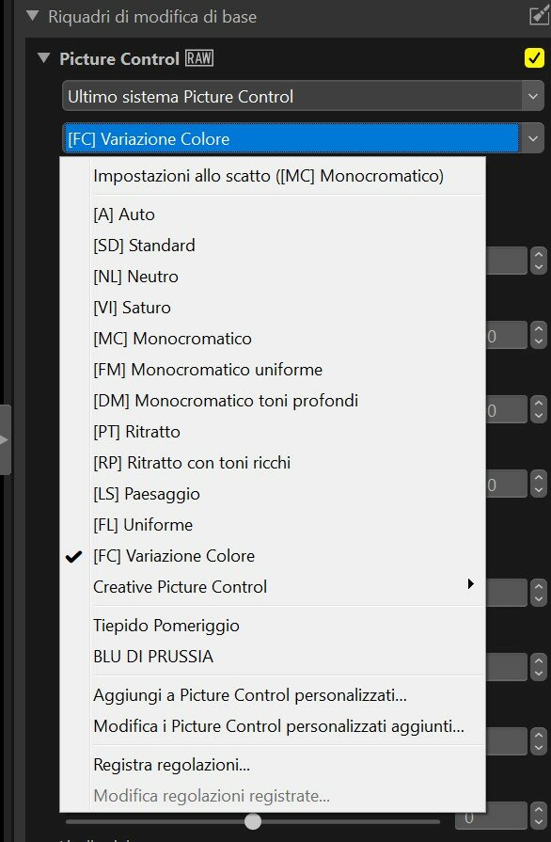Click the arrow of Variazione Colore dropdown
Viewport: 551px width, 842px height.
(533, 138)
